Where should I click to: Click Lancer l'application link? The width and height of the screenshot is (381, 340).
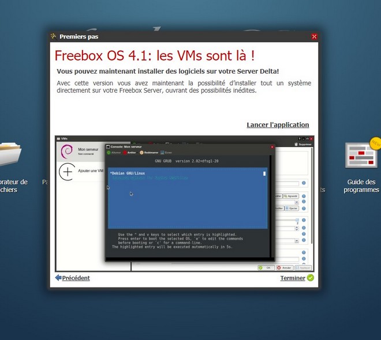point(278,125)
